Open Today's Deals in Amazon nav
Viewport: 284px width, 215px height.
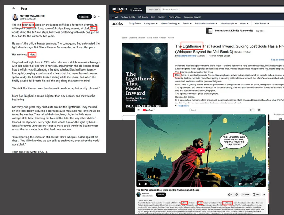tap(128, 17)
